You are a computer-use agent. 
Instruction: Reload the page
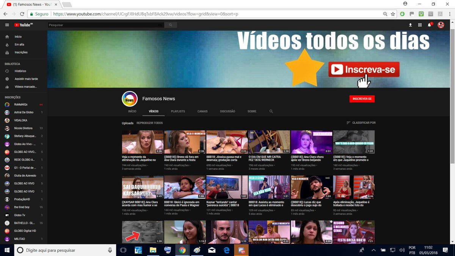[22, 14]
